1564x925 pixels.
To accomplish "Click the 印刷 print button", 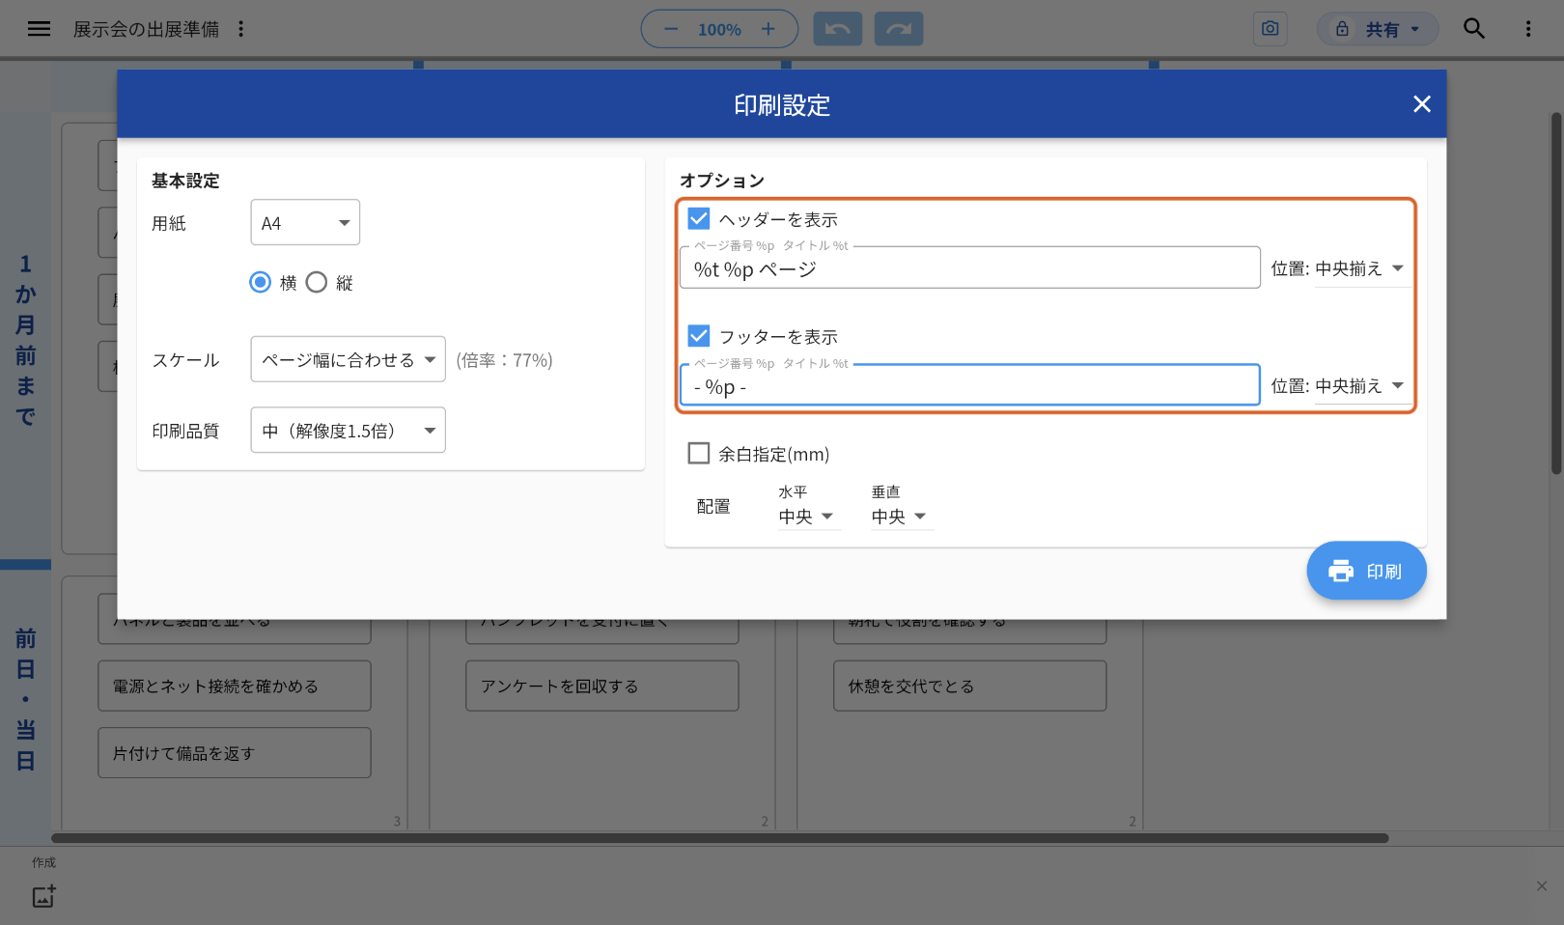I will pyautogui.click(x=1366, y=571).
